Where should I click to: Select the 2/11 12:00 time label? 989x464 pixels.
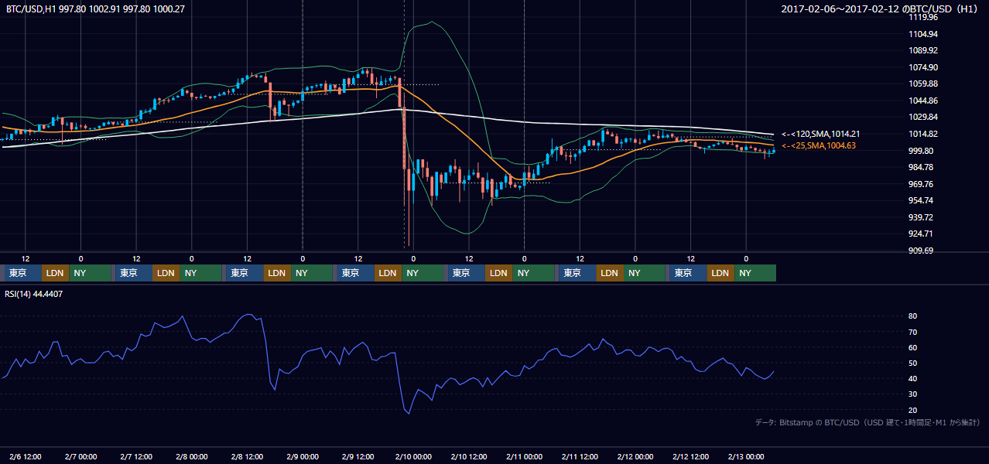(580, 456)
